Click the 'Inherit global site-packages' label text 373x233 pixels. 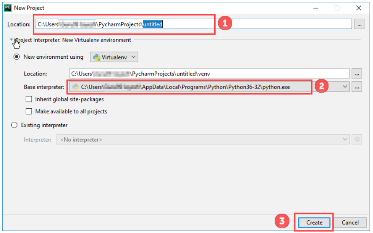click(x=69, y=99)
